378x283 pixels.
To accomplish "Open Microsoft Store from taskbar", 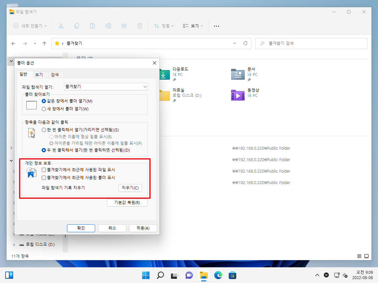I will 232,275.
